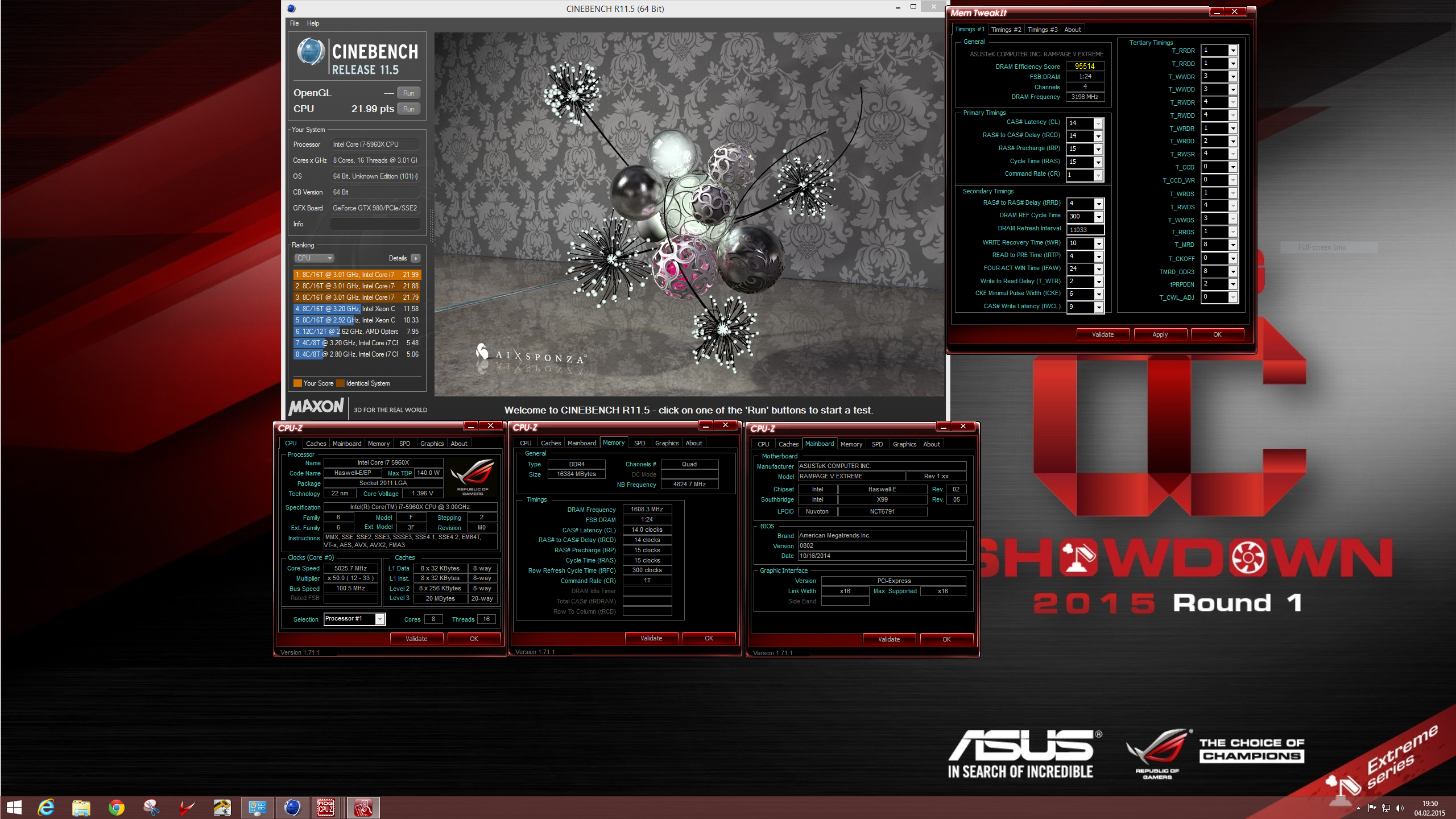This screenshot has height=819, width=1456.
Task: Expand the WRITE Recovery Time (tWR) dropdown
Action: (x=1098, y=243)
